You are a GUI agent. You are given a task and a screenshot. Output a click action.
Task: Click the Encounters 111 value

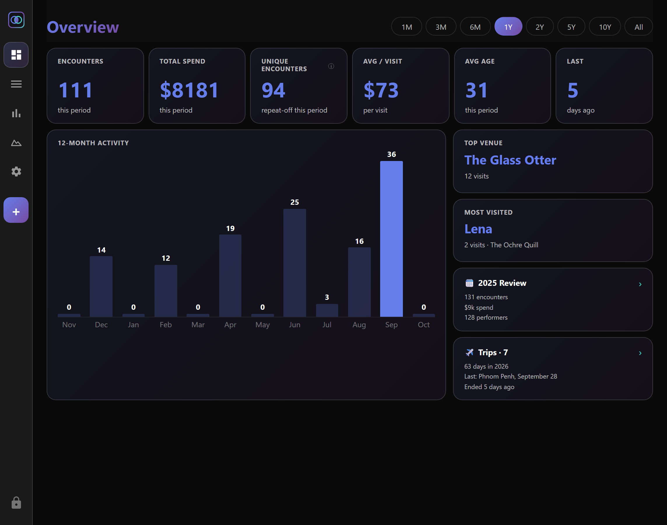point(75,90)
